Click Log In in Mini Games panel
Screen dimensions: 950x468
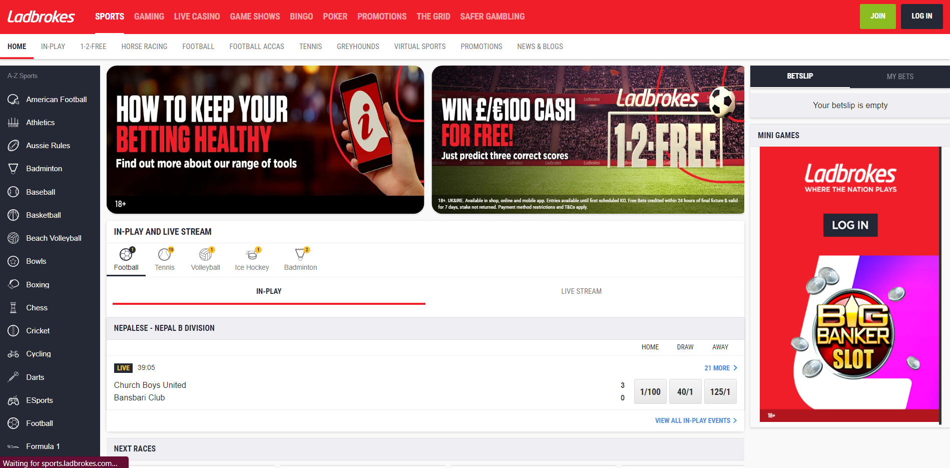(x=850, y=225)
